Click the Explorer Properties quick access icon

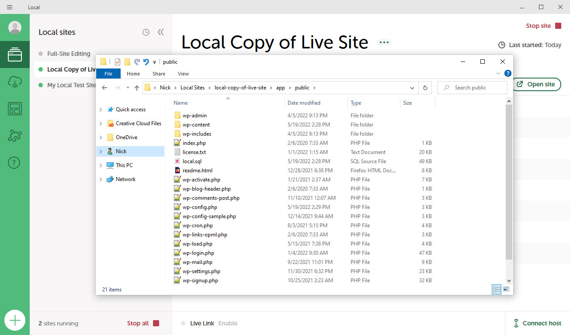pyautogui.click(x=118, y=62)
